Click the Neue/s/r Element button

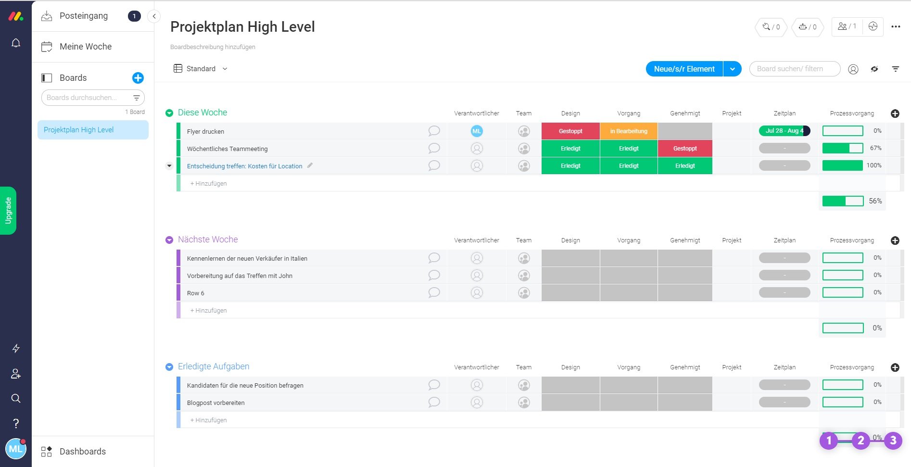tap(684, 69)
